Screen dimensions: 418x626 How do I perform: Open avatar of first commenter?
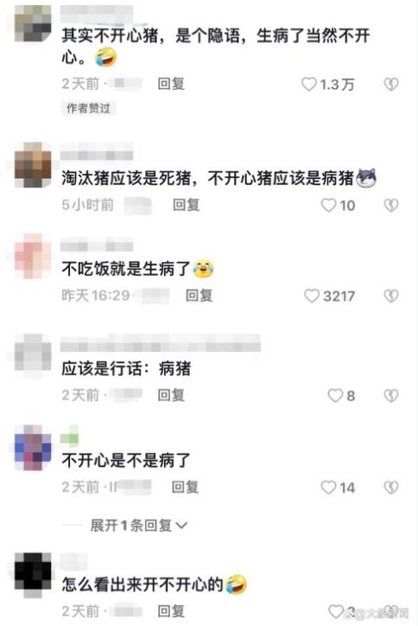tap(33, 23)
